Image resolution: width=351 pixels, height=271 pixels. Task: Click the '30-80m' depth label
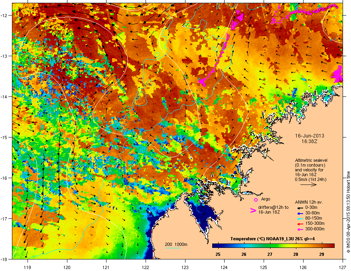(312, 213)
